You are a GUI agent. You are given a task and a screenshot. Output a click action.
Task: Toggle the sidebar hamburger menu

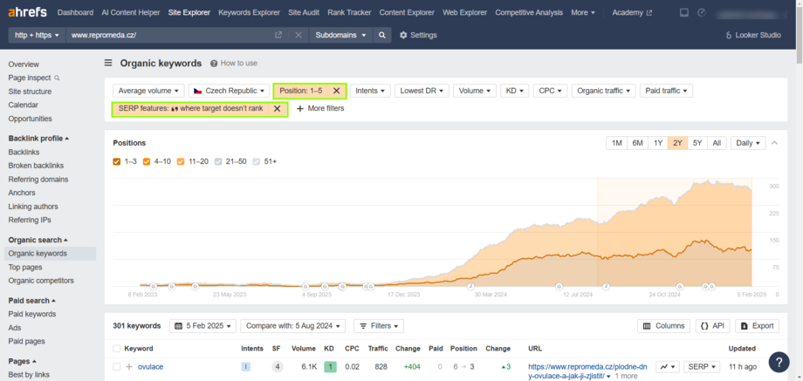point(108,64)
